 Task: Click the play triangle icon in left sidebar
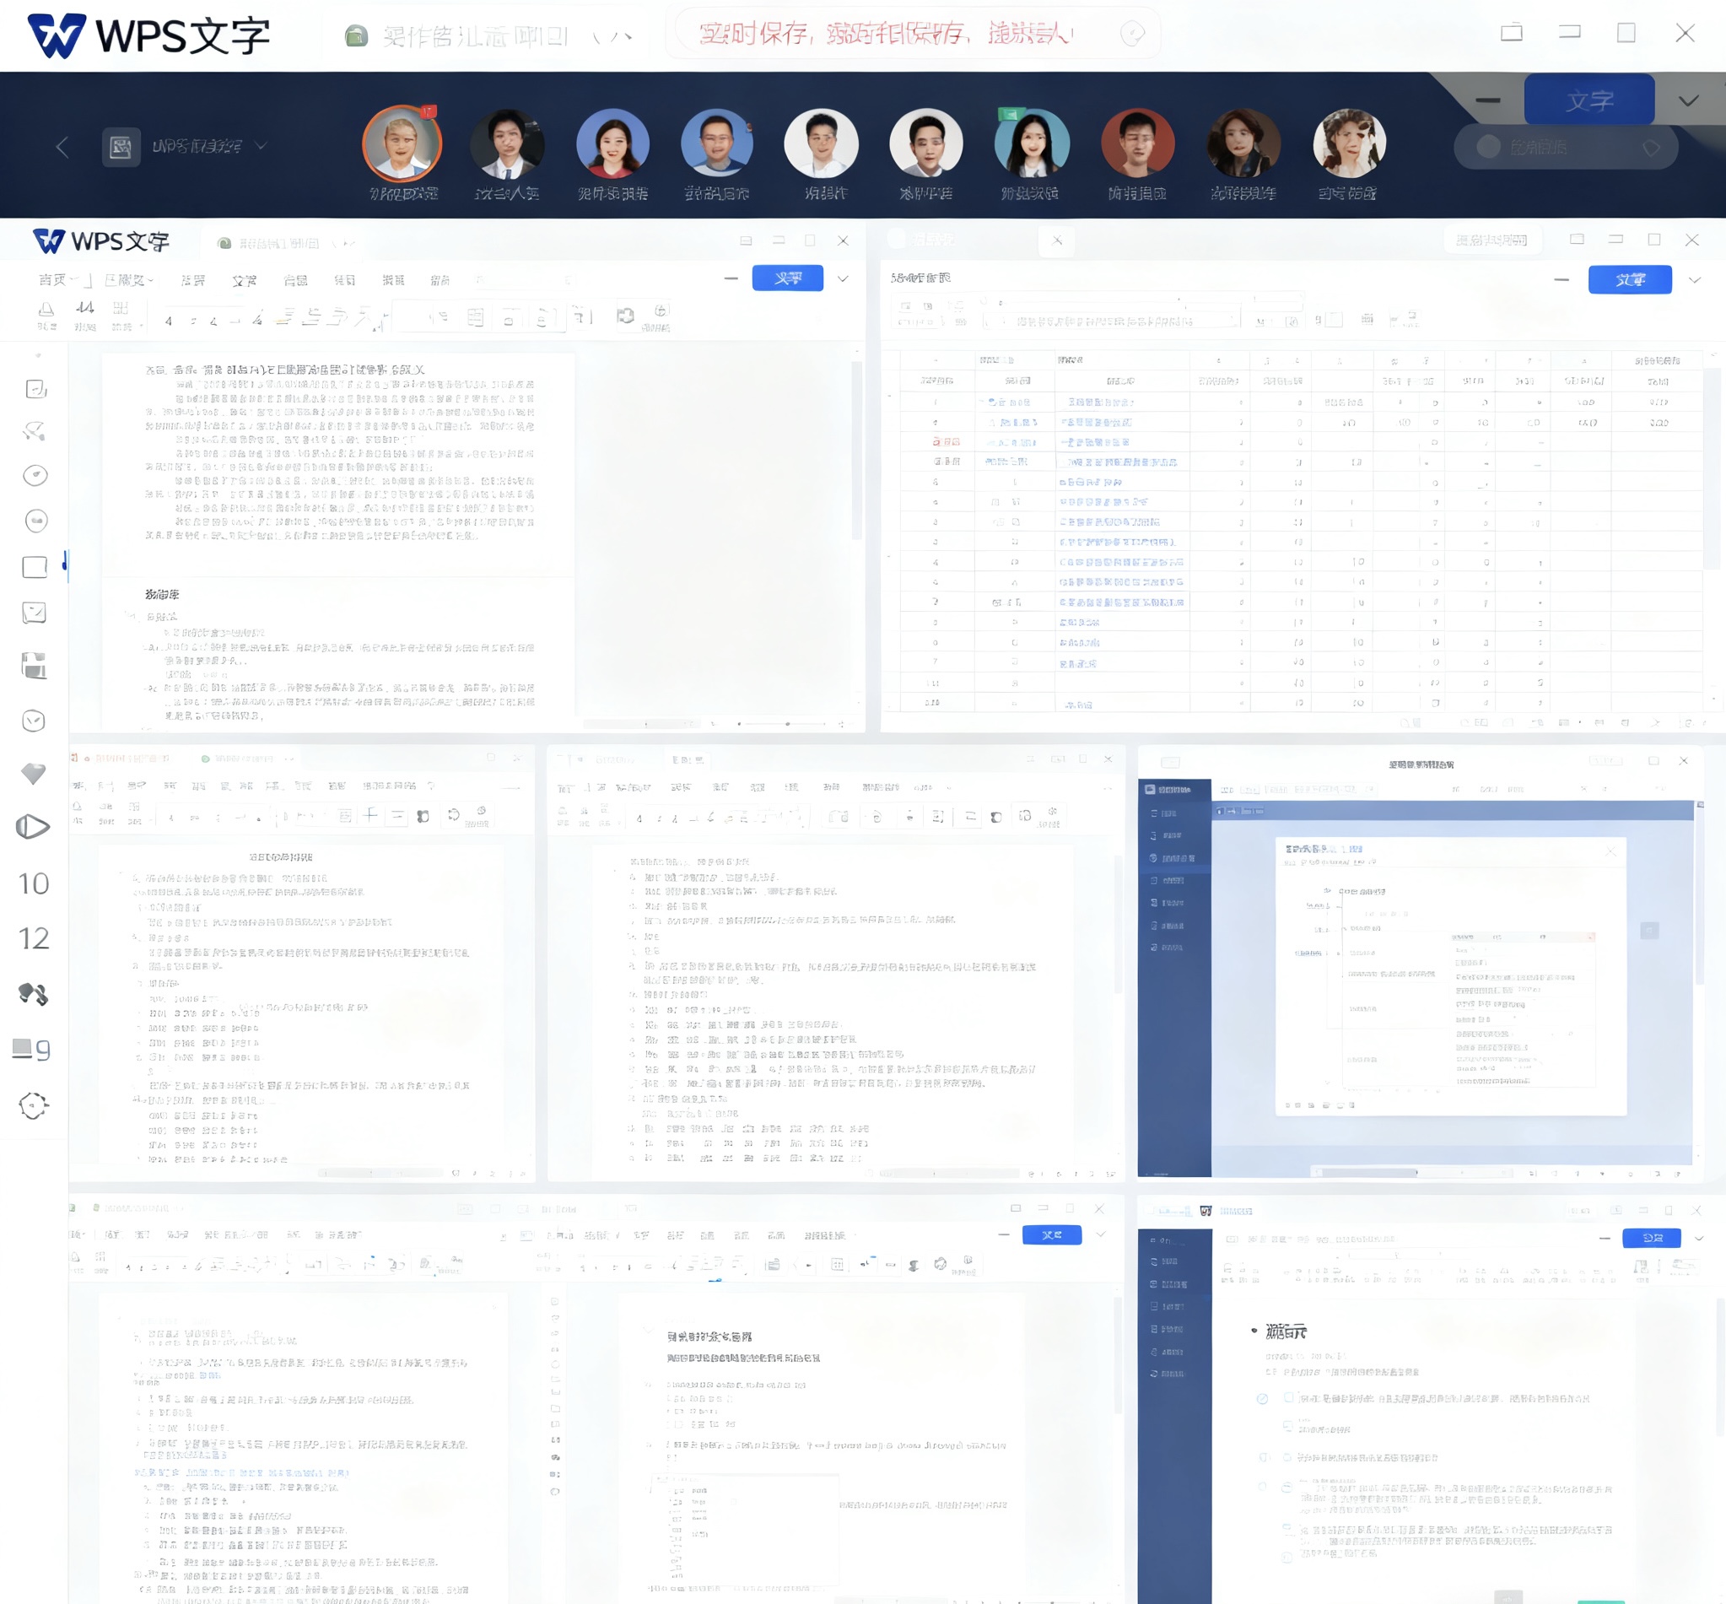click(x=33, y=826)
